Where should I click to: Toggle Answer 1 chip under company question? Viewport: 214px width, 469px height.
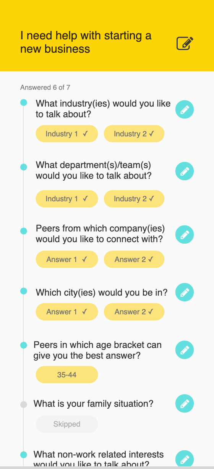click(67, 259)
